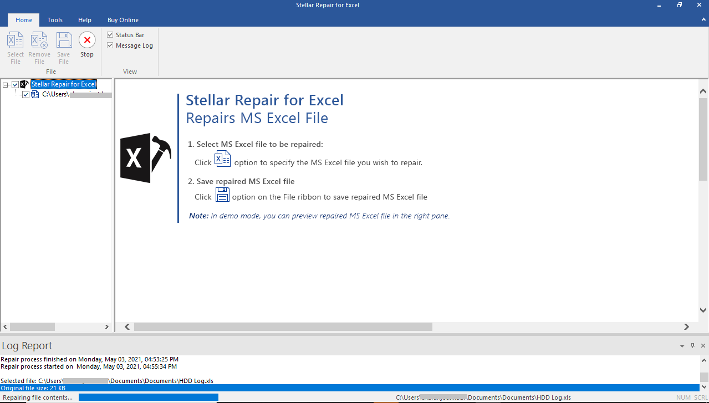The image size is (709, 403).
Task: Click the large Excel hammer logo
Action: point(146,158)
